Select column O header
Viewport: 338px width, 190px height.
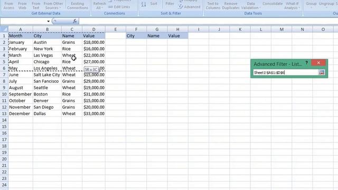click(x=323, y=30)
